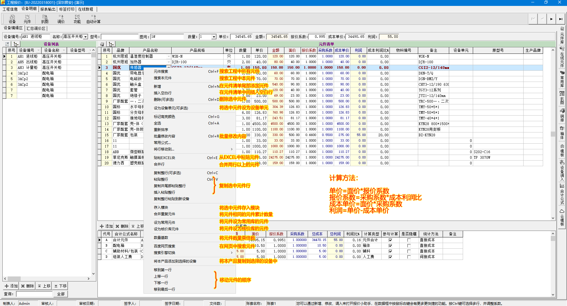Enable 是否隐藏 for 元件合计 row
The height and width of the screenshot is (306, 567).
click(409, 240)
